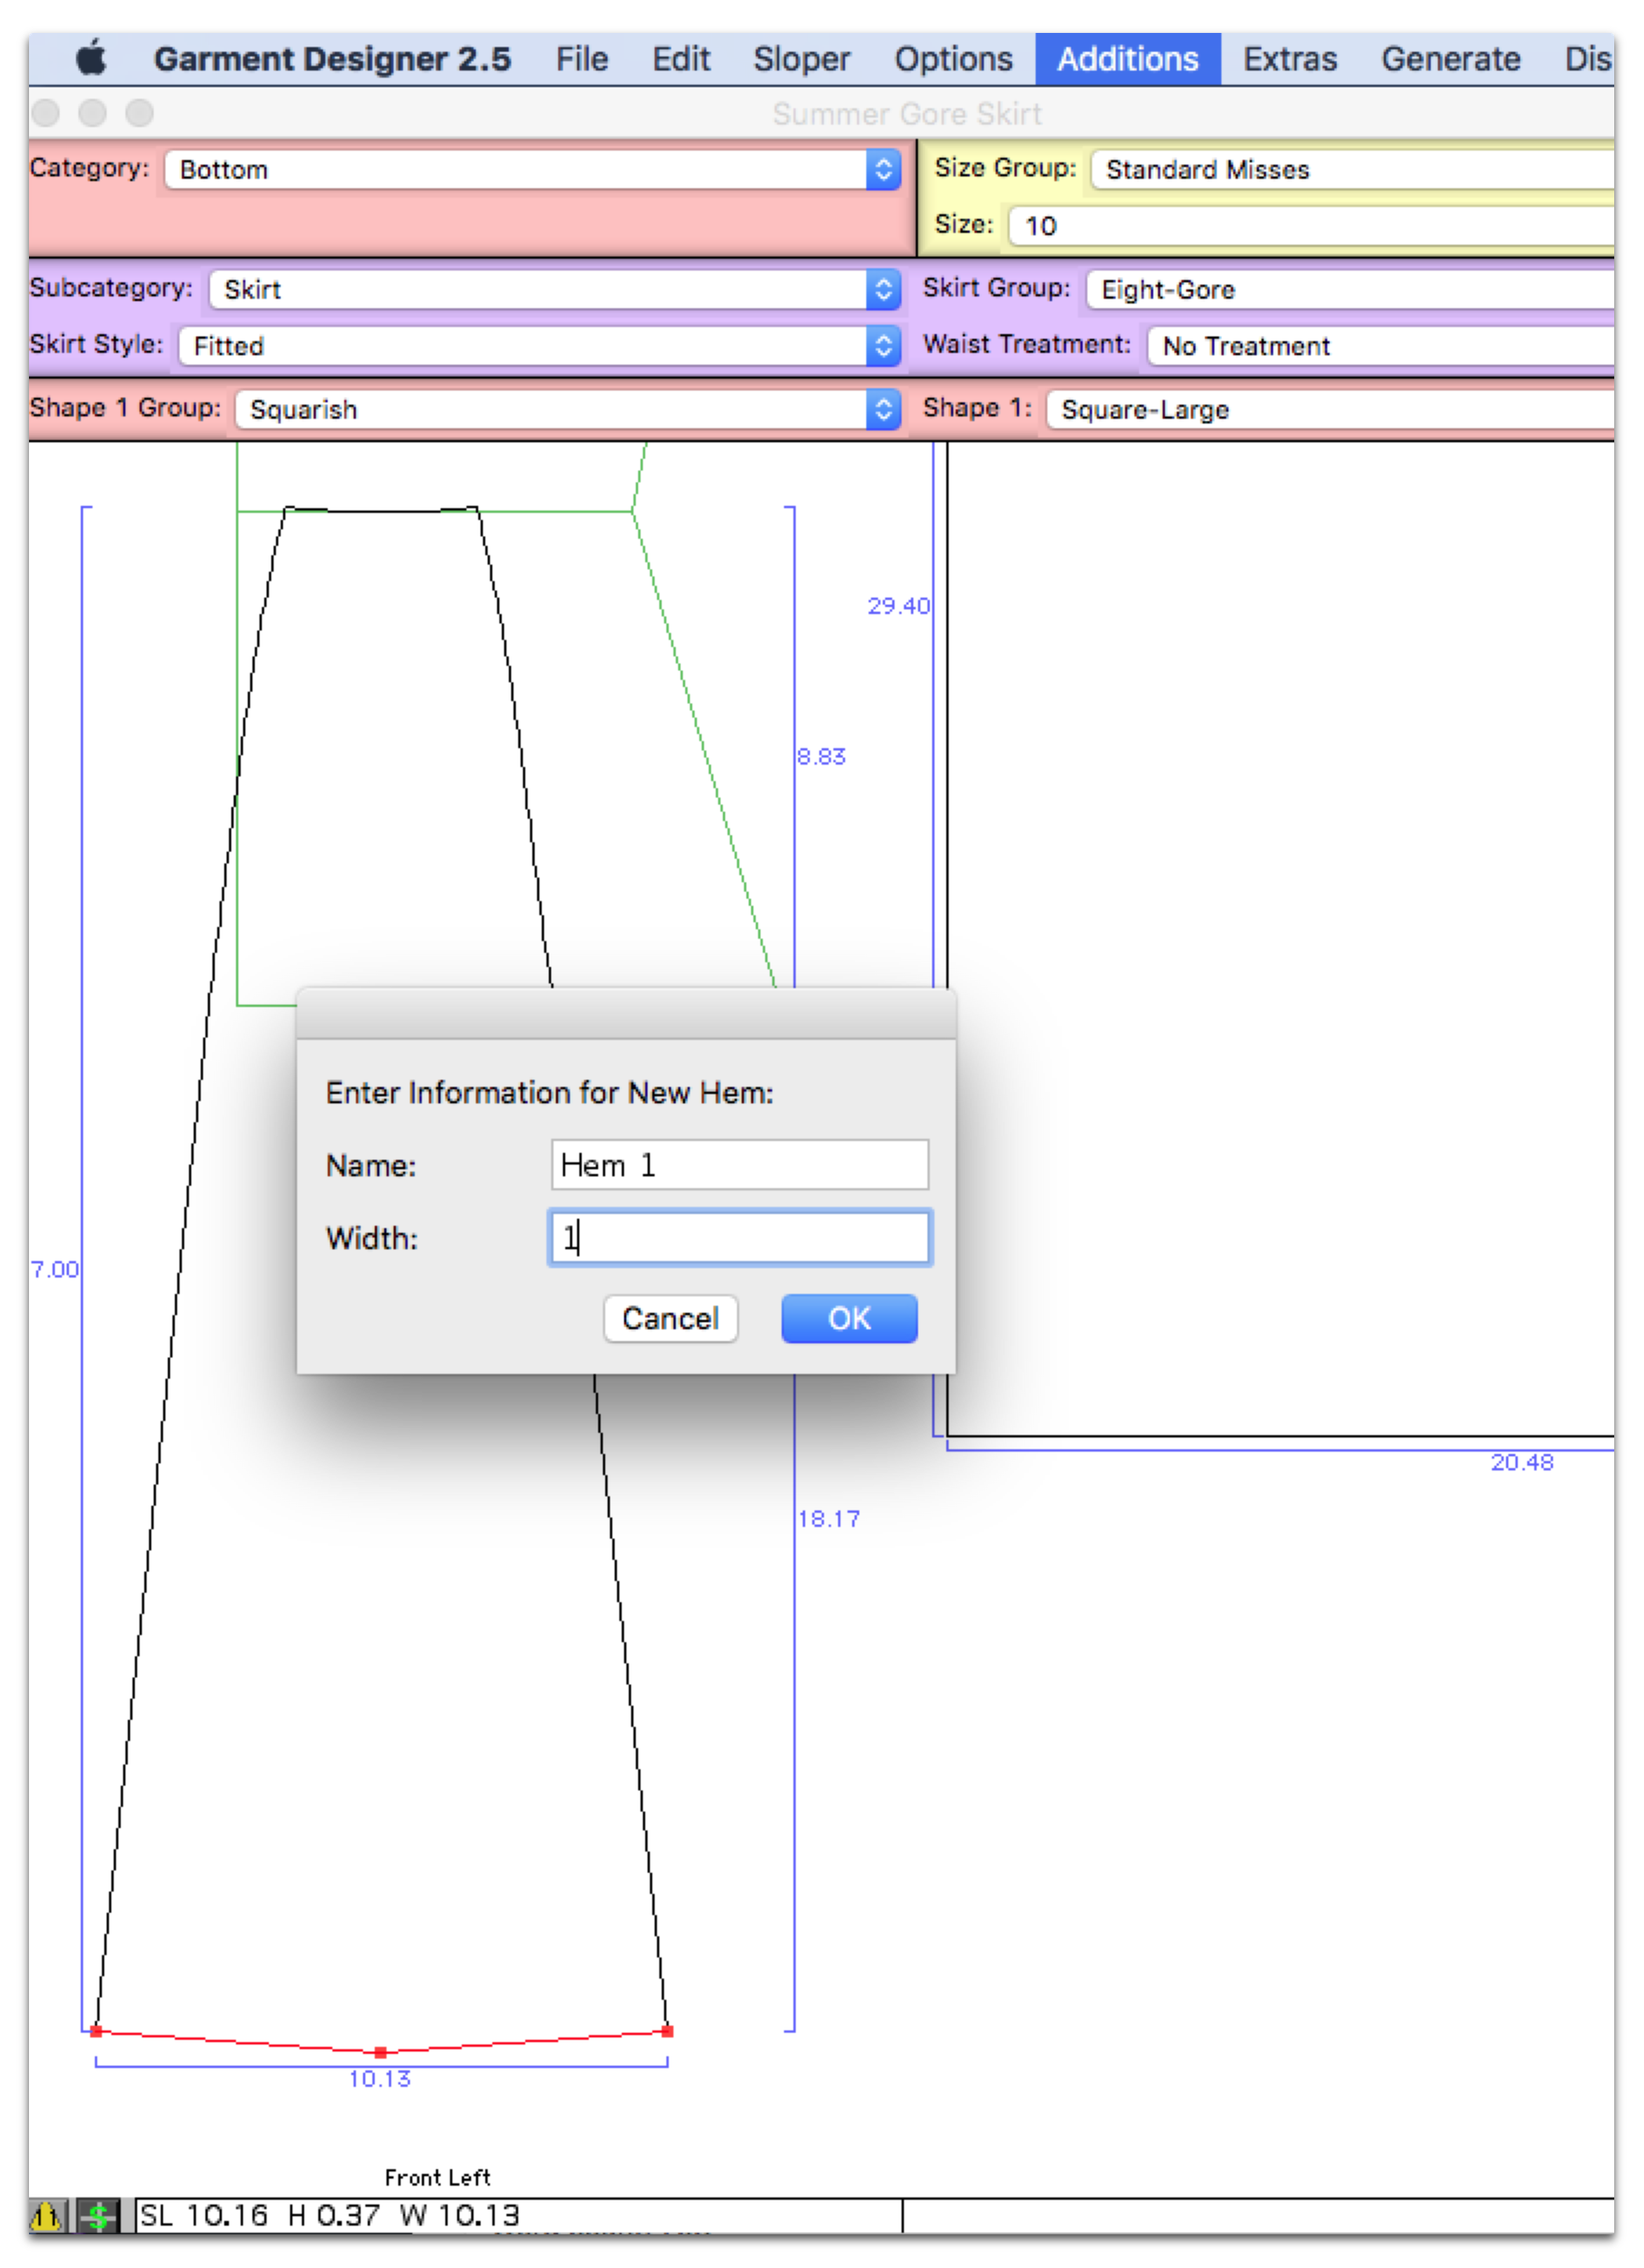Click the 20.48 measurement label
The image size is (1644, 2268).
(1522, 1463)
